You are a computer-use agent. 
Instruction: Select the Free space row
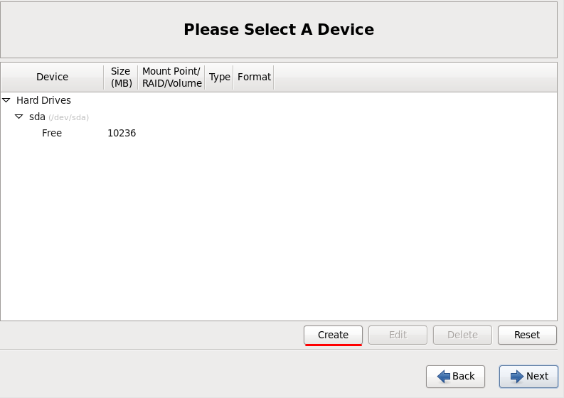[52, 133]
